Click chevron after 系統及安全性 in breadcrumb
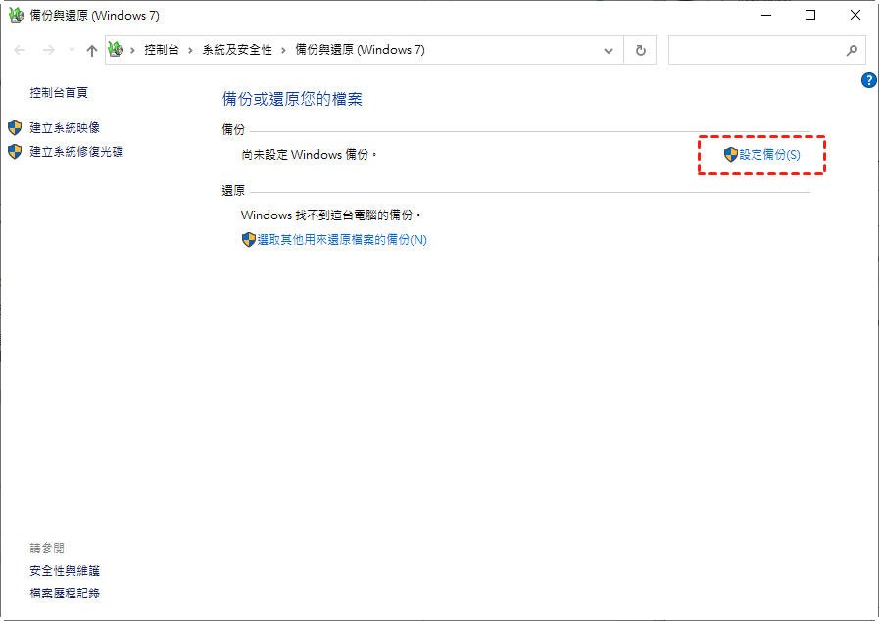 pos(283,50)
